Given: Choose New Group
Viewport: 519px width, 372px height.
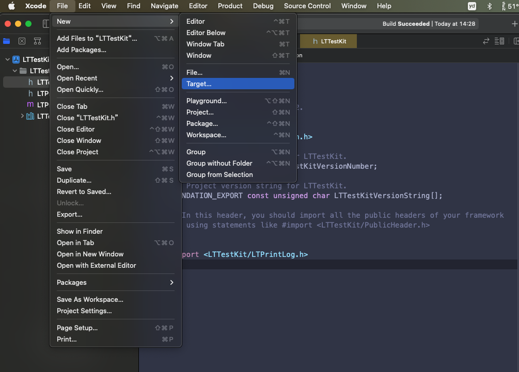Looking at the screenshot, I should 238,152.
